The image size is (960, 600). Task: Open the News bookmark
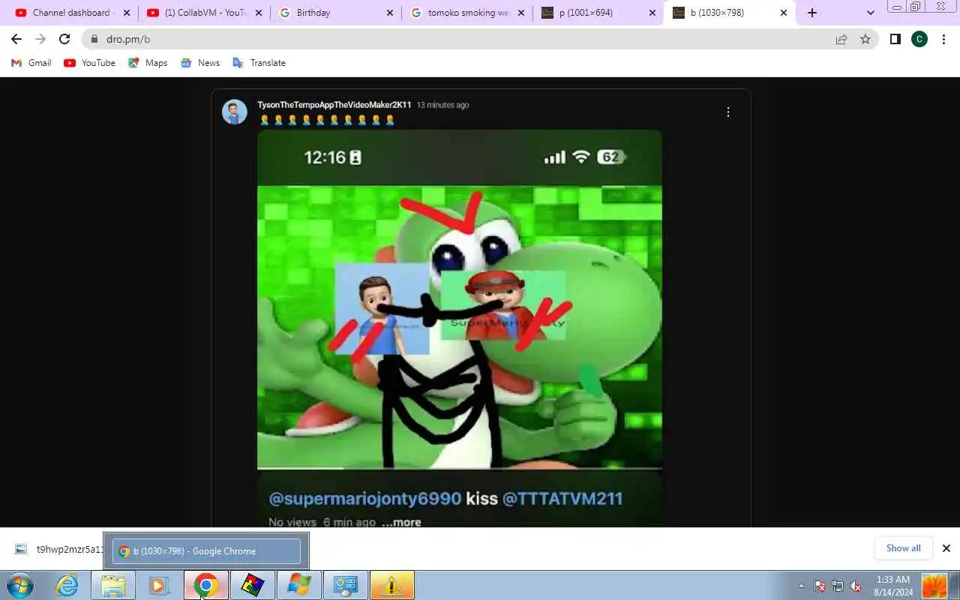click(x=200, y=63)
